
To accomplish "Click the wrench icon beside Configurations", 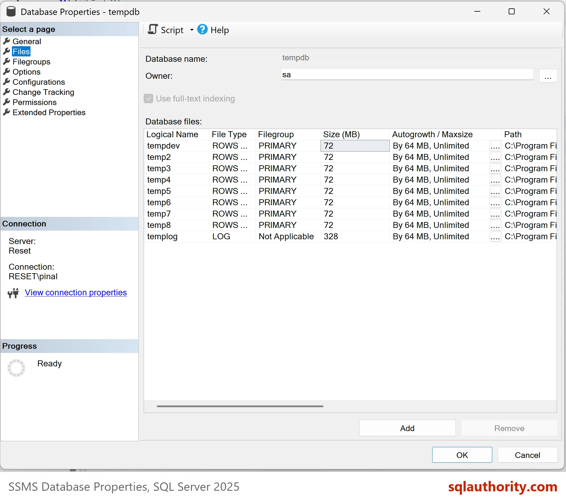I will (x=7, y=82).
